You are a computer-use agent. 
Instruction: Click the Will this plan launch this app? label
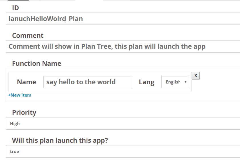pos(60,140)
